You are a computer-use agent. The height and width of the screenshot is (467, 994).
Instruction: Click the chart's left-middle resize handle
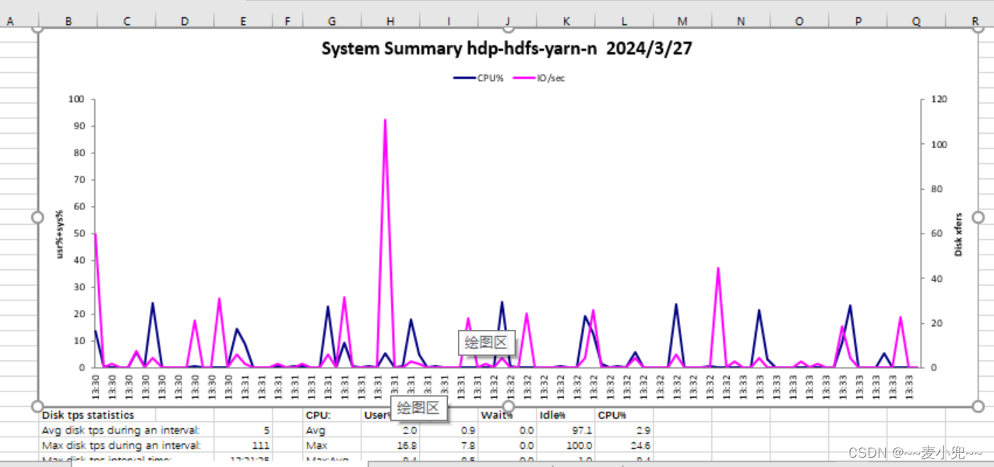37,217
